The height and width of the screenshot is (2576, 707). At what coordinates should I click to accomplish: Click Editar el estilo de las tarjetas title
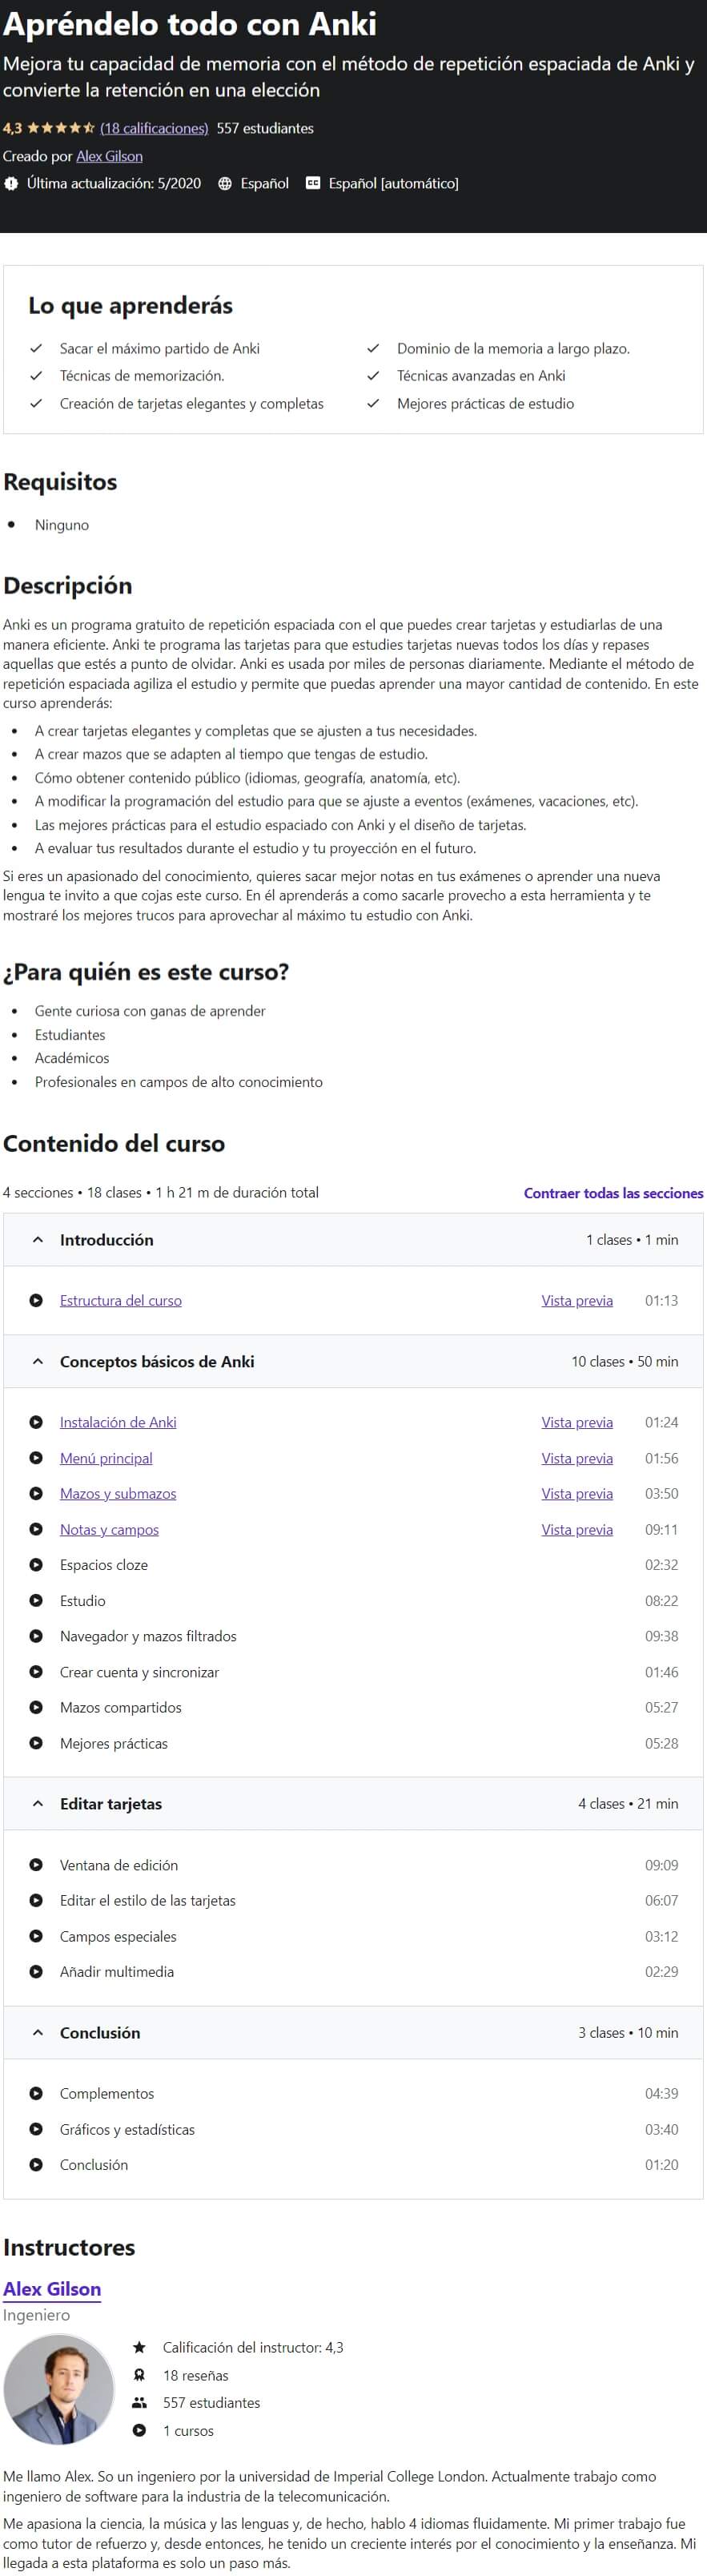148,1900
